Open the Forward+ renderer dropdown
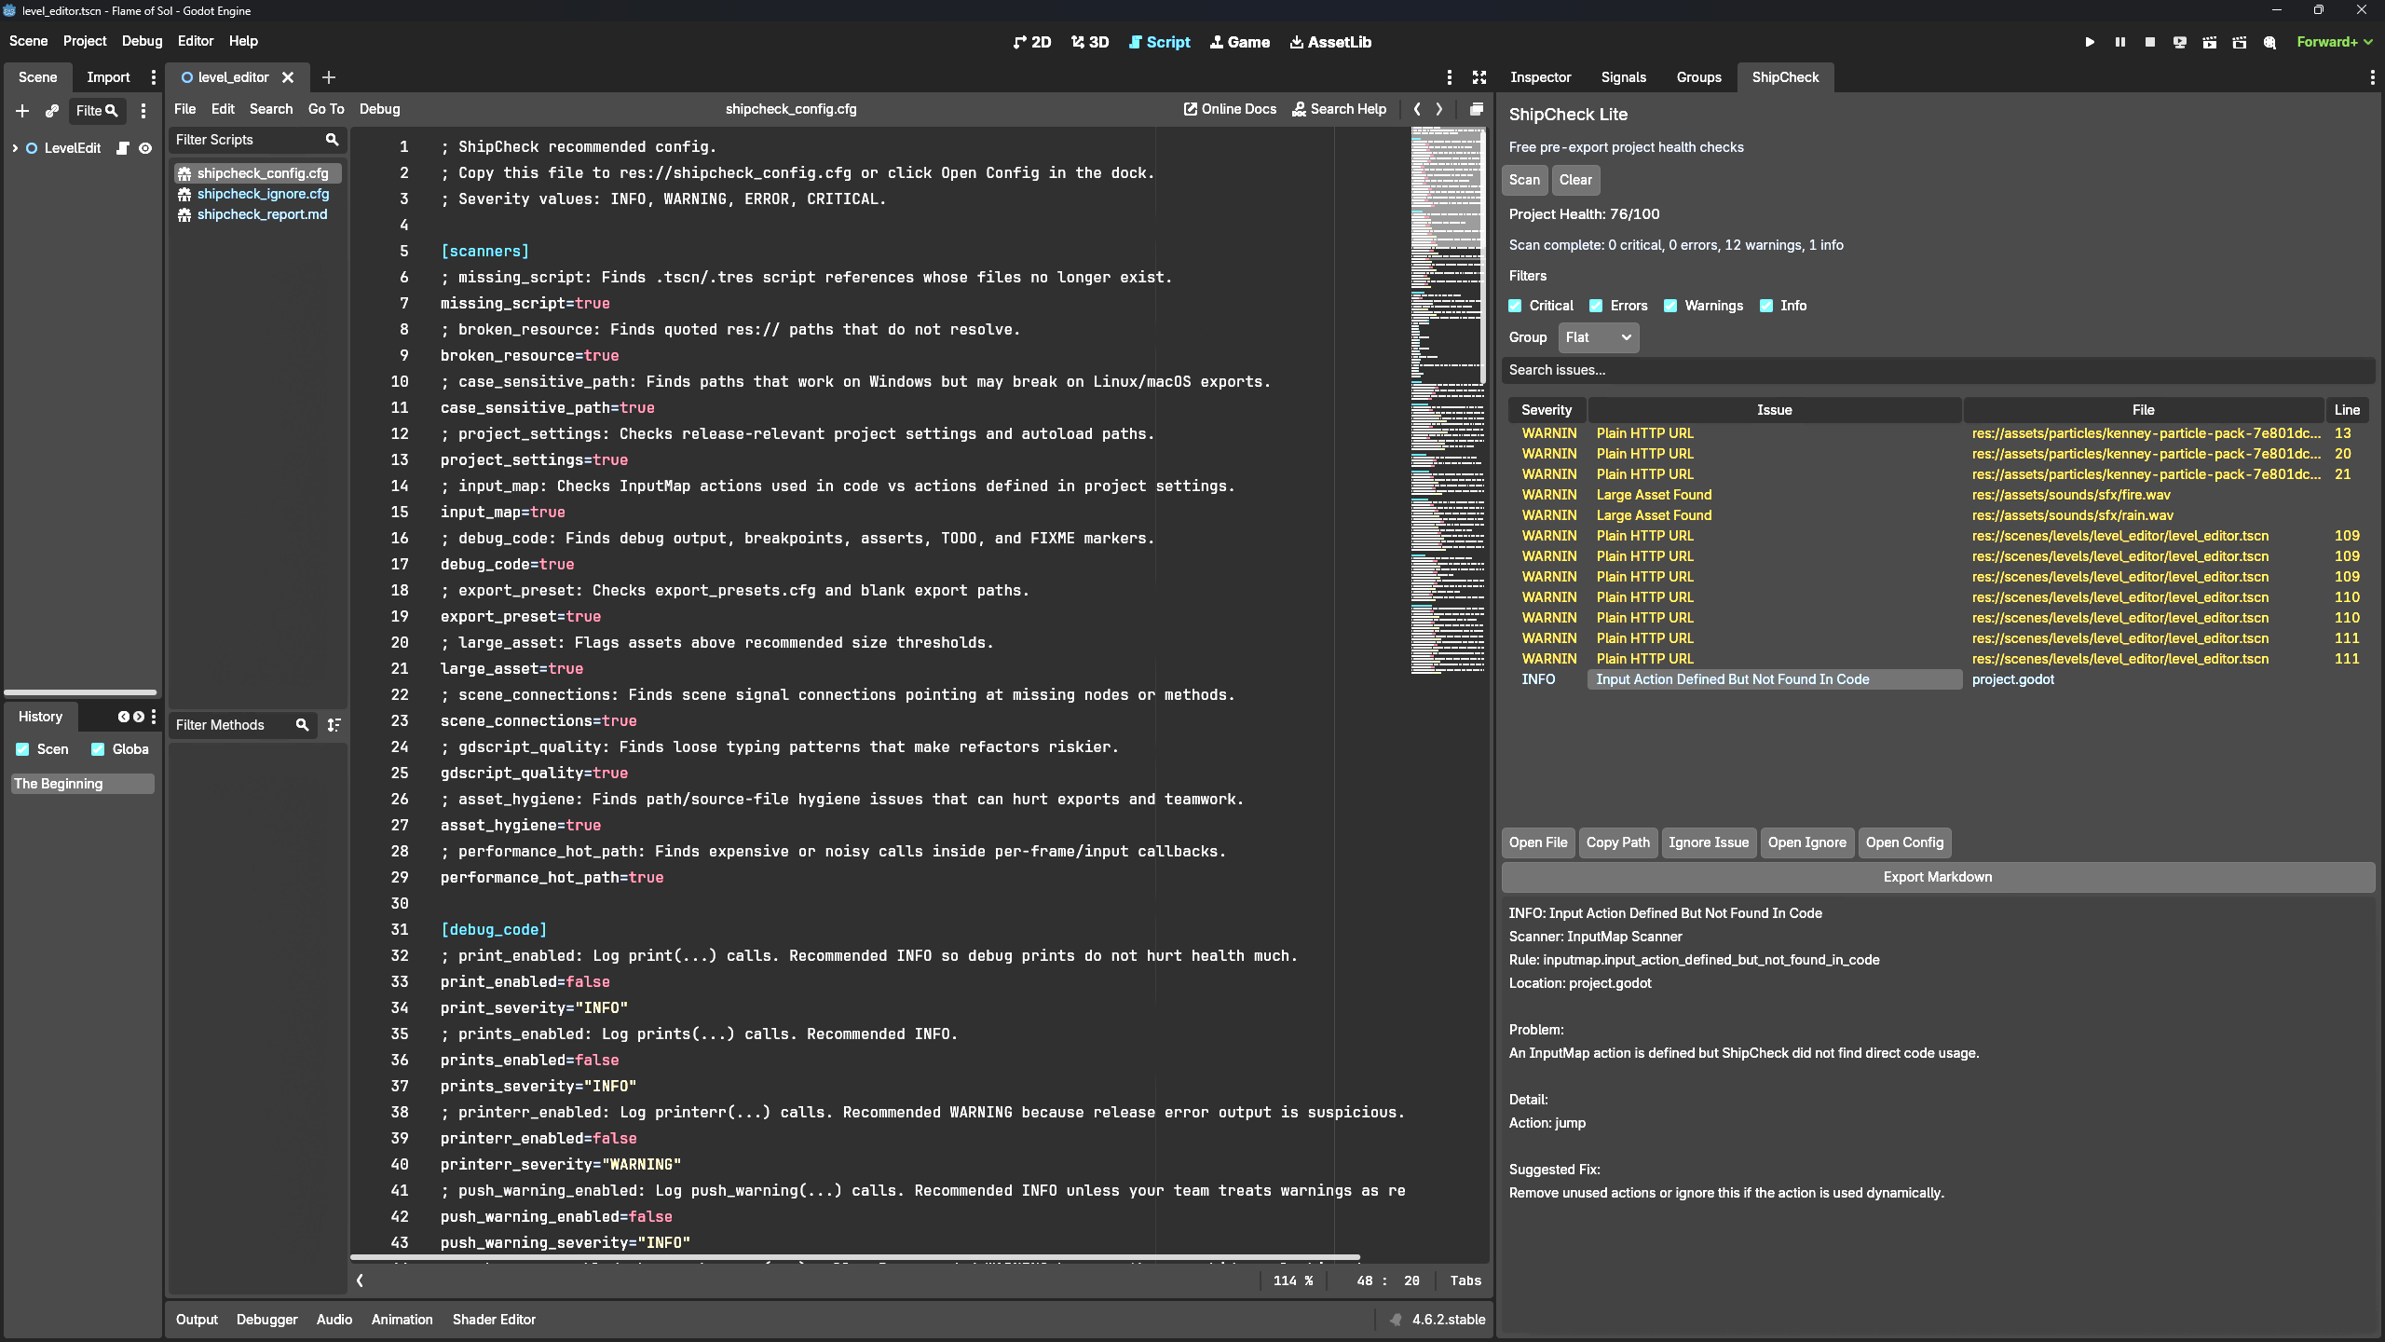Viewport: 2385px width, 1342px height. tap(2335, 42)
